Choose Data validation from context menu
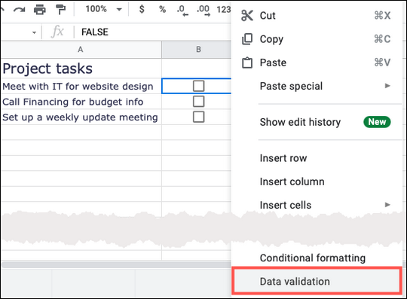The width and height of the screenshot is (407, 299). 317,281
